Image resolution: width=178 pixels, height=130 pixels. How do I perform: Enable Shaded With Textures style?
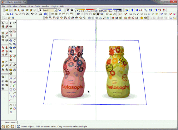[x=98, y=14]
